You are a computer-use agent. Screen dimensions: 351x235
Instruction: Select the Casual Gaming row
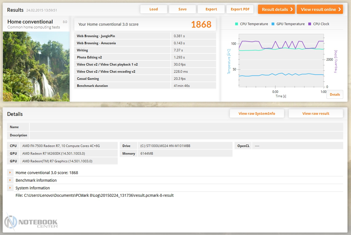[x=145, y=79]
